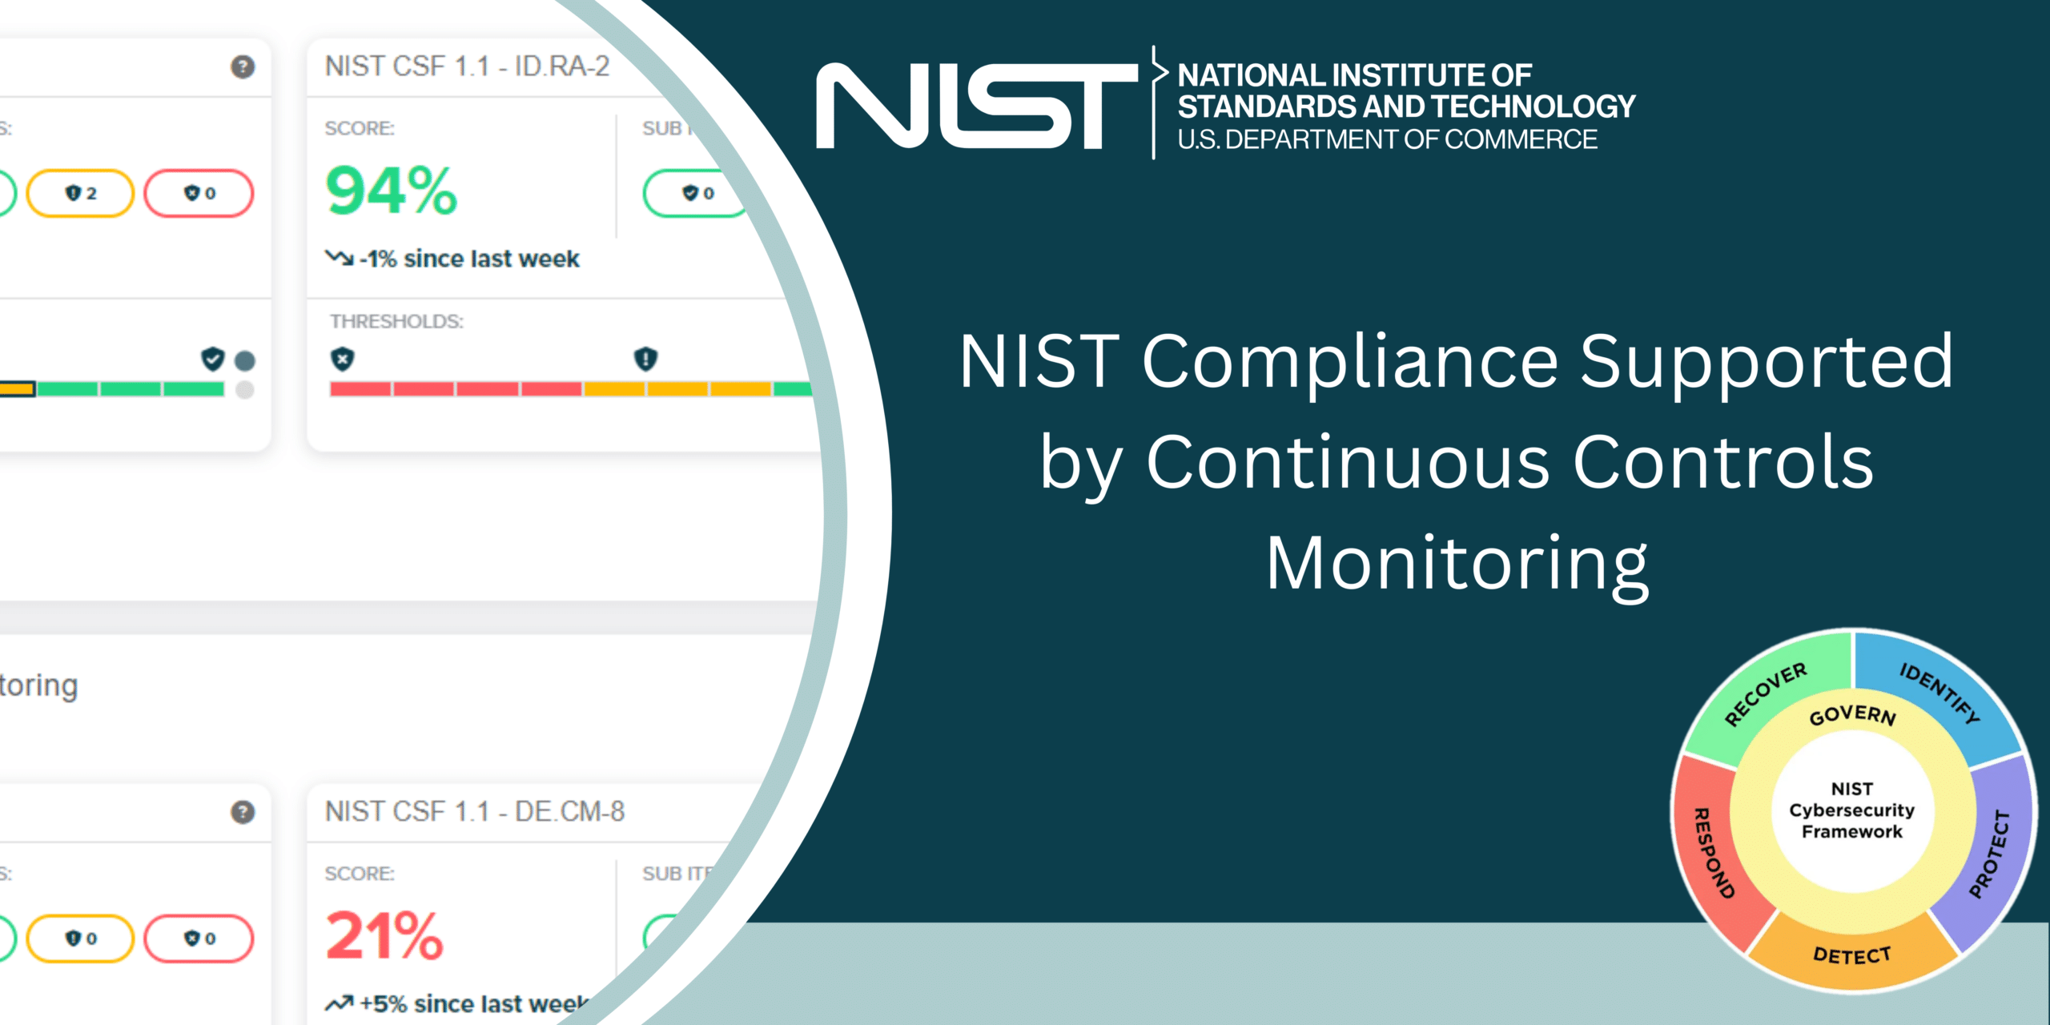
Task: Click the red section of the ID.RA-2 threshold bar
Action: click(455, 389)
